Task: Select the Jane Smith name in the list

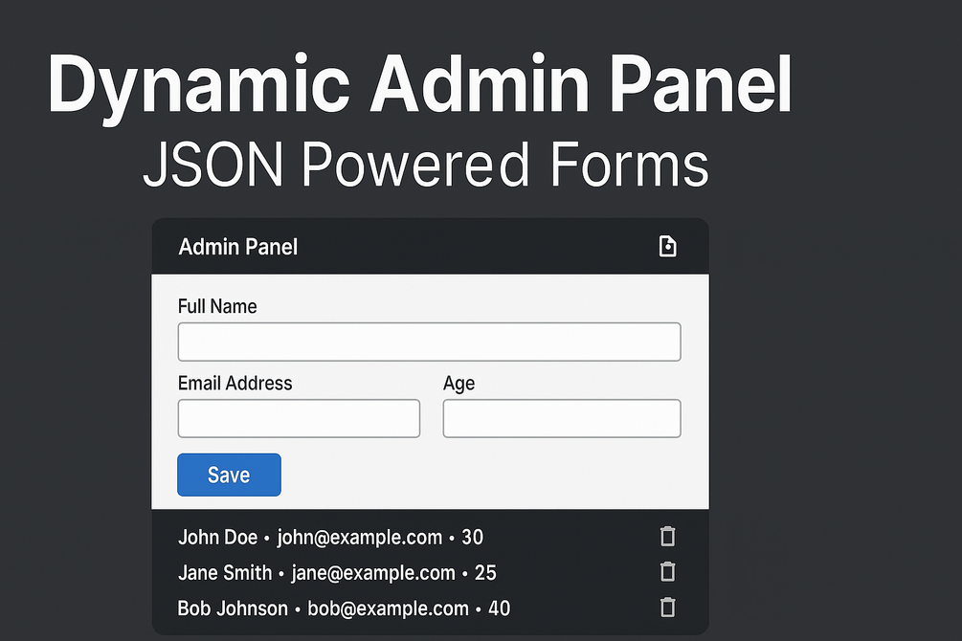Action: pyautogui.click(x=225, y=573)
